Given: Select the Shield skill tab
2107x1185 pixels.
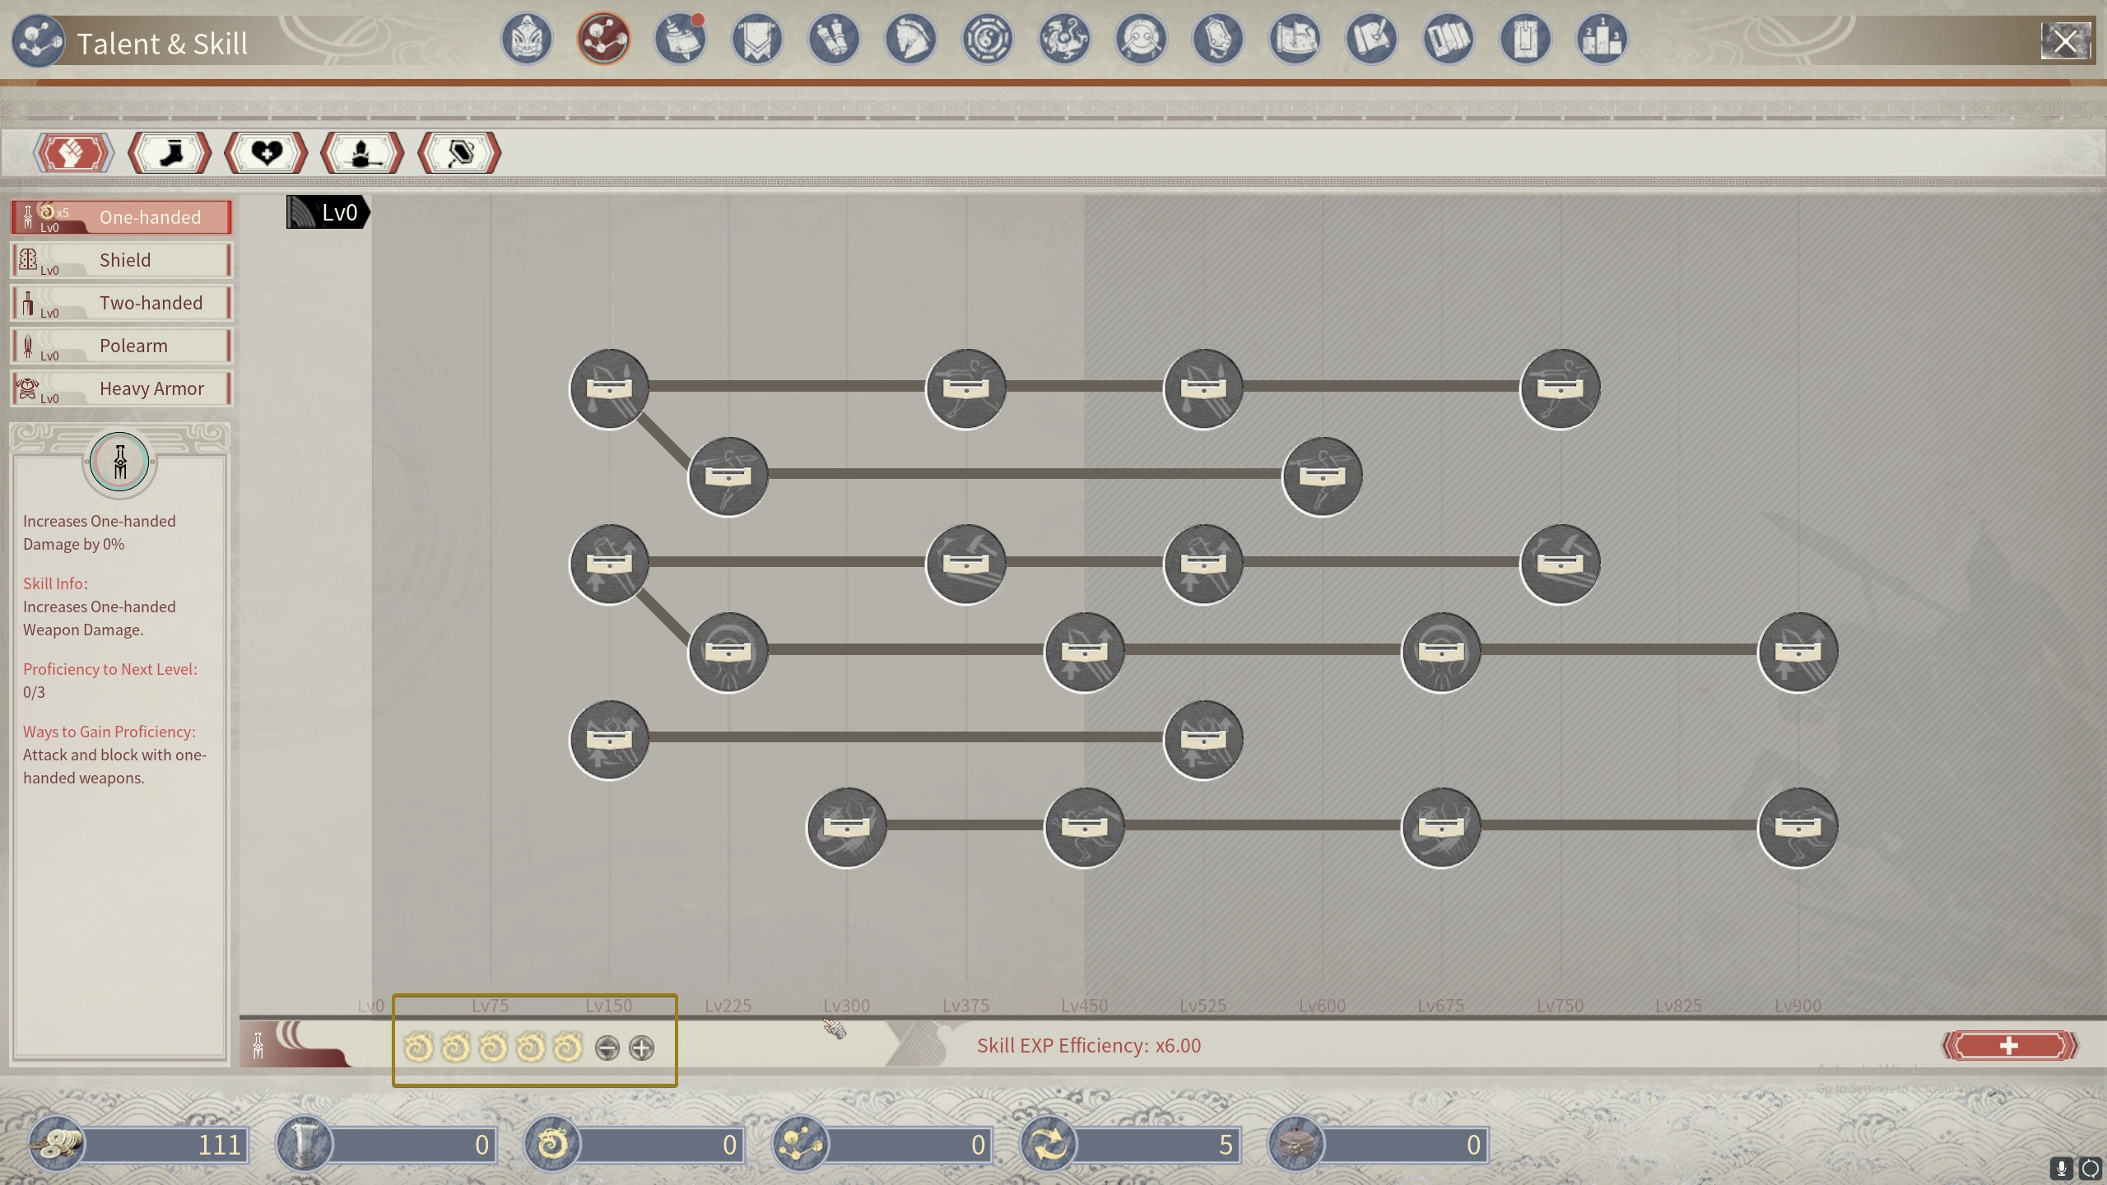Looking at the screenshot, I should click(x=122, y=260).
